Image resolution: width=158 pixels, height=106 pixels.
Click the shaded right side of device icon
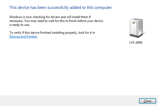(x=141, y=27)
